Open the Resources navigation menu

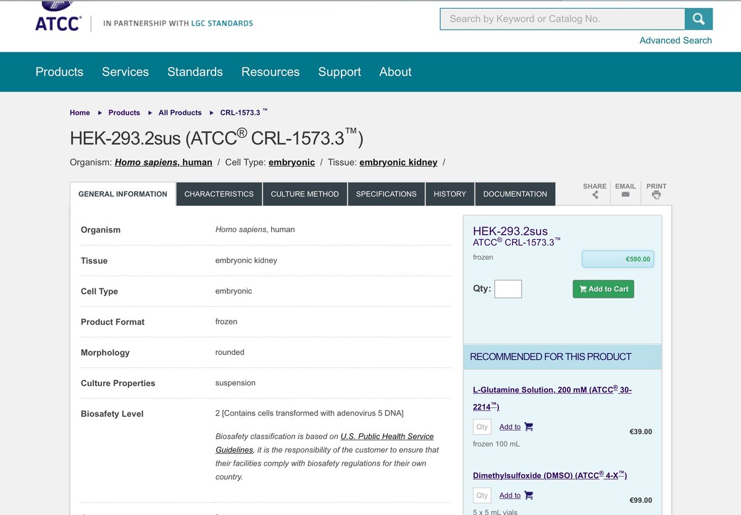270,72
